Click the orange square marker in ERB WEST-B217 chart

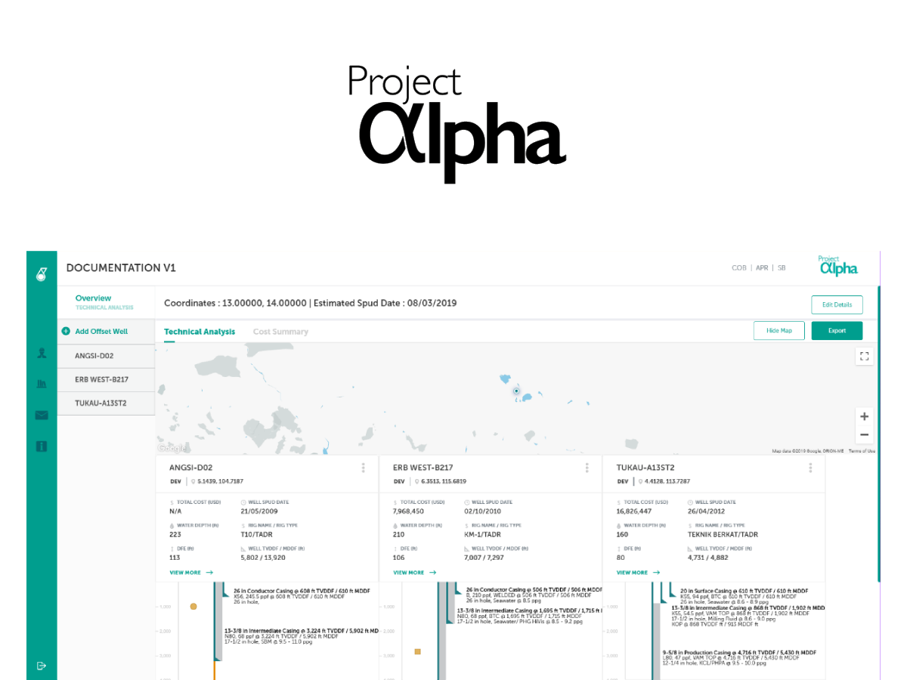pos(417,651)
